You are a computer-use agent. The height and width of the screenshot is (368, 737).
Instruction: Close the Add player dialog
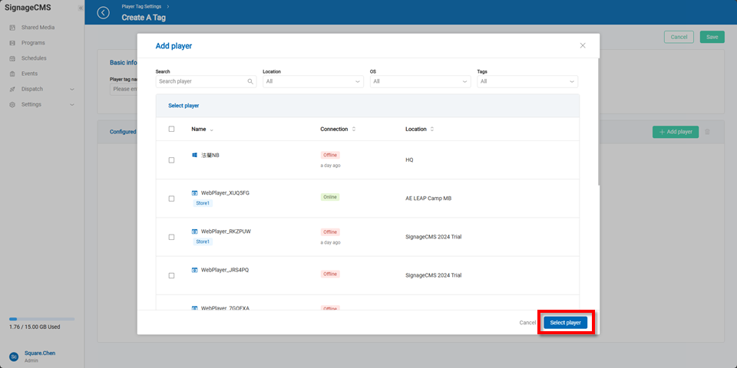pos(583,46)
